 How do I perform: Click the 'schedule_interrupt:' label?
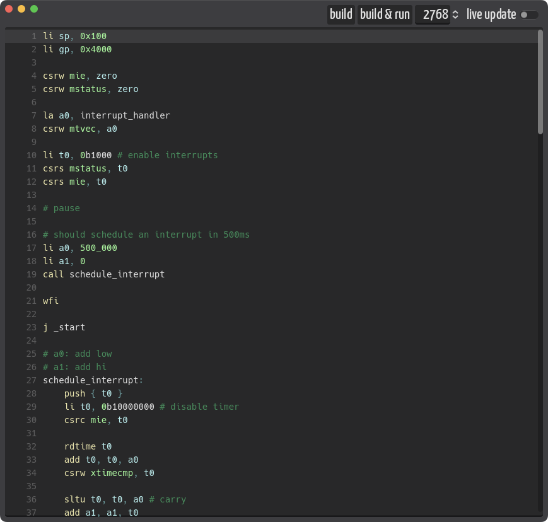point(93,381)
